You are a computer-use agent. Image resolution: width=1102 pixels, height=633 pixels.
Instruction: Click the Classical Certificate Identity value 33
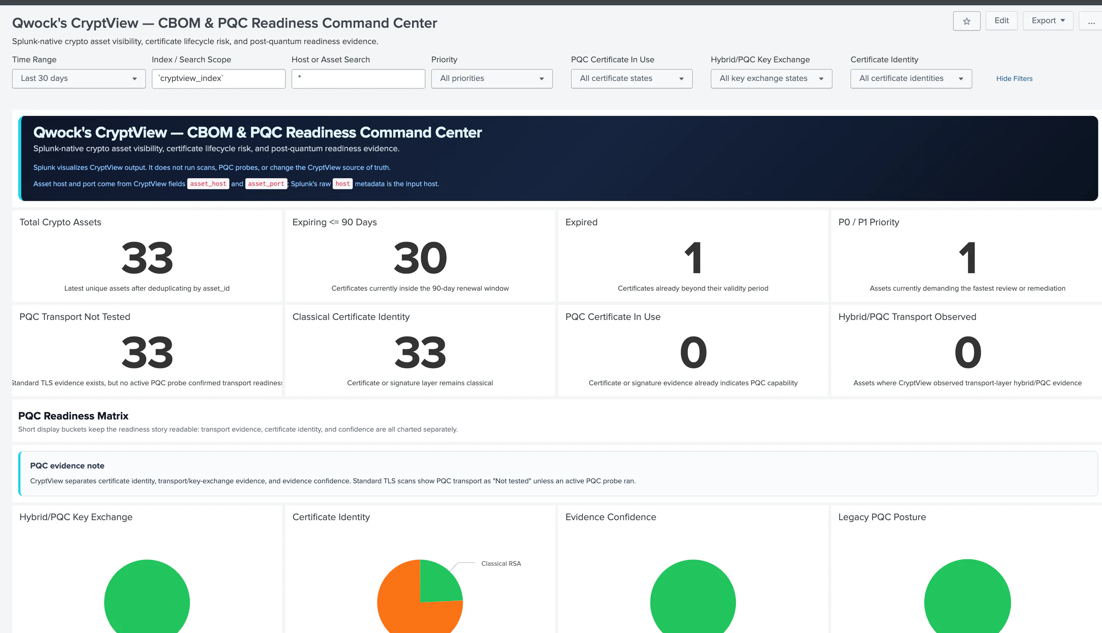tap(420, 353)
